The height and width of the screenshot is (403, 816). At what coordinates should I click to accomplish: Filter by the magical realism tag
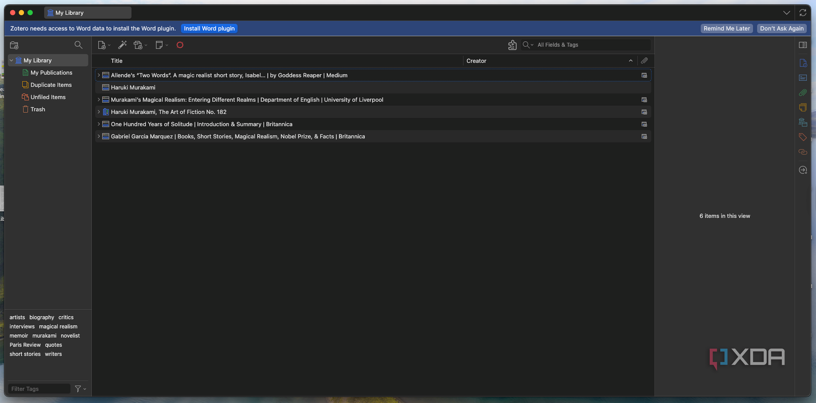point(58,327)
